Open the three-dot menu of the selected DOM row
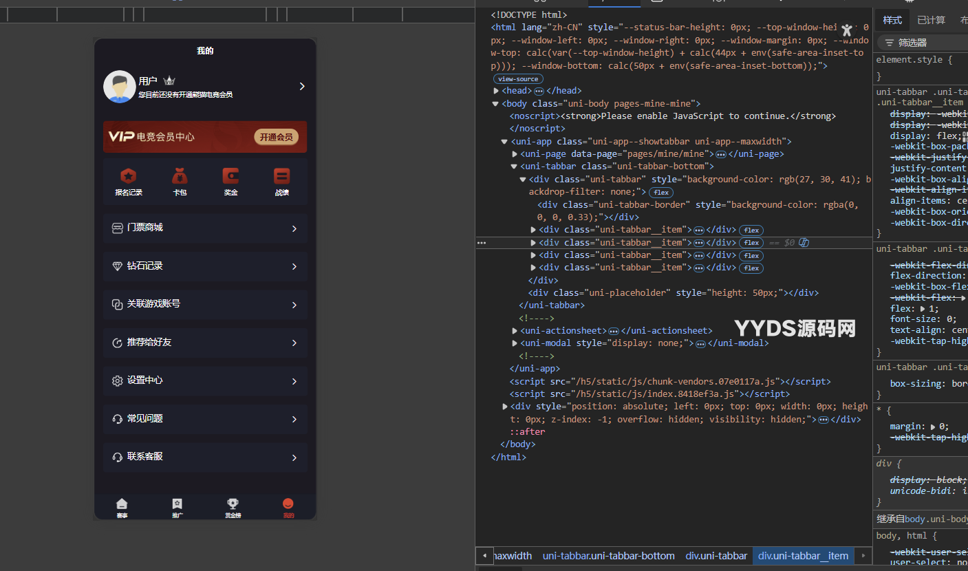Viewport: 968px width, 571px height. [x=482, y=243]
